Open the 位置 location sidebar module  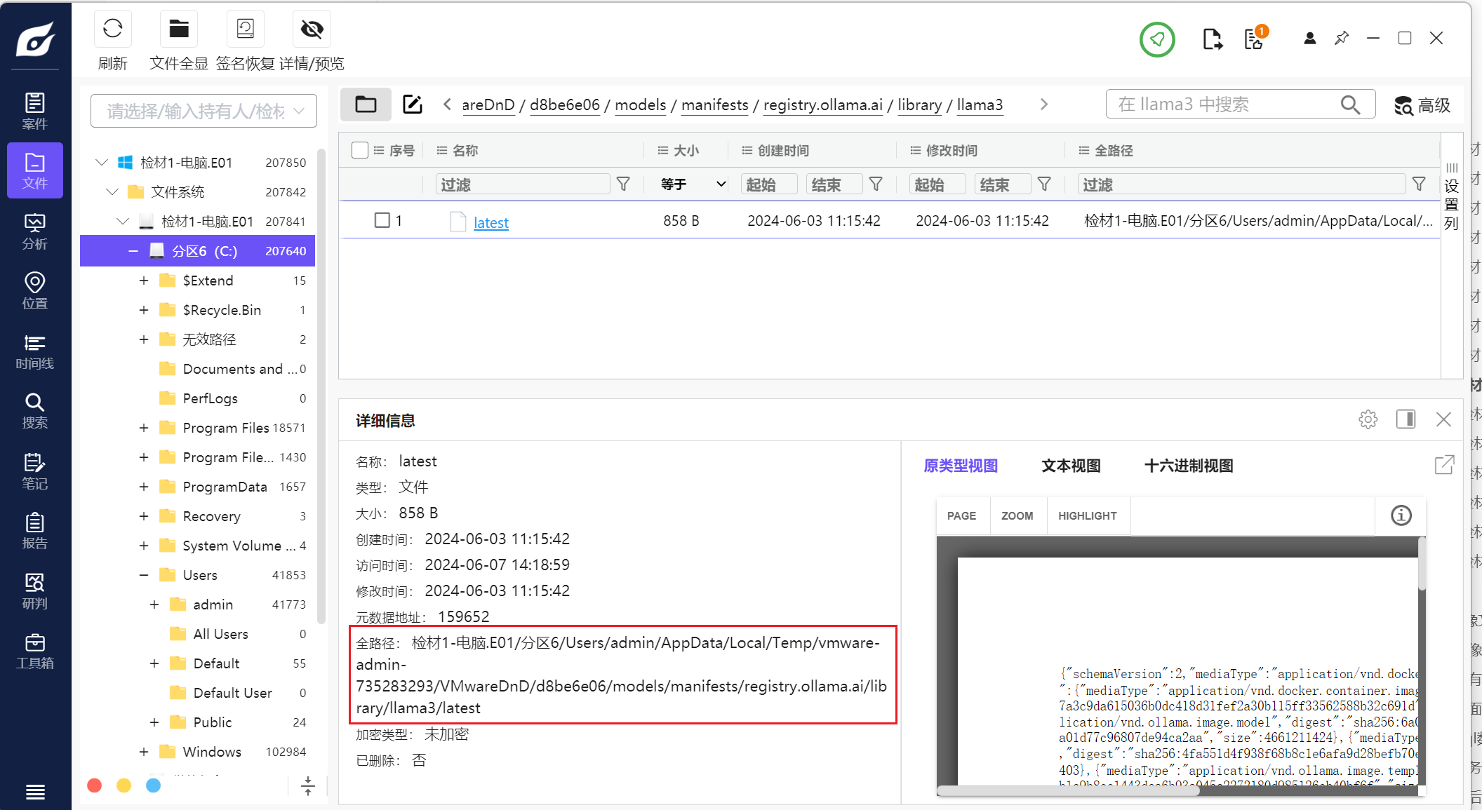click(x=34, y=291)
